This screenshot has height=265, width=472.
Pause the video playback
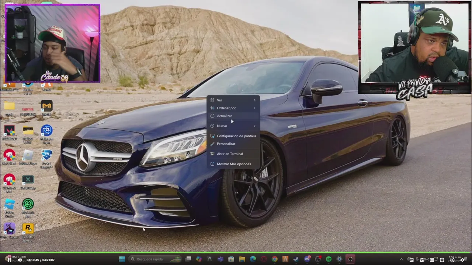click(x=9, y=259)
